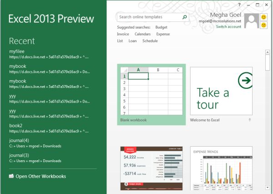Click the folder icon beside Open Other Workbooks
The width and height of the screenshot is (273, 194).
tap(11, 176)
